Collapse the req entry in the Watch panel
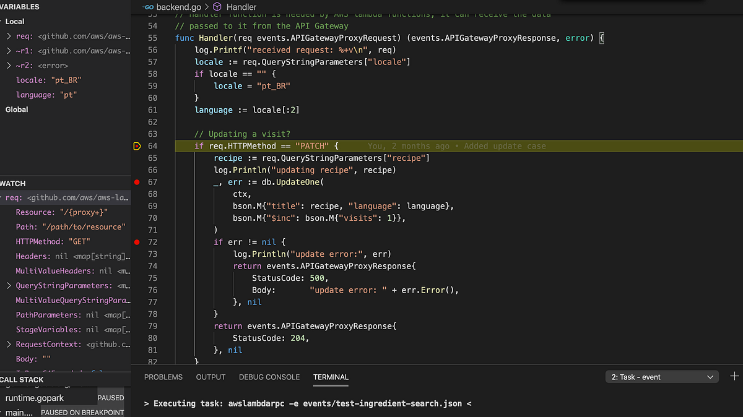743x417 pixels. pyautogui.click(x=4, y=197)
